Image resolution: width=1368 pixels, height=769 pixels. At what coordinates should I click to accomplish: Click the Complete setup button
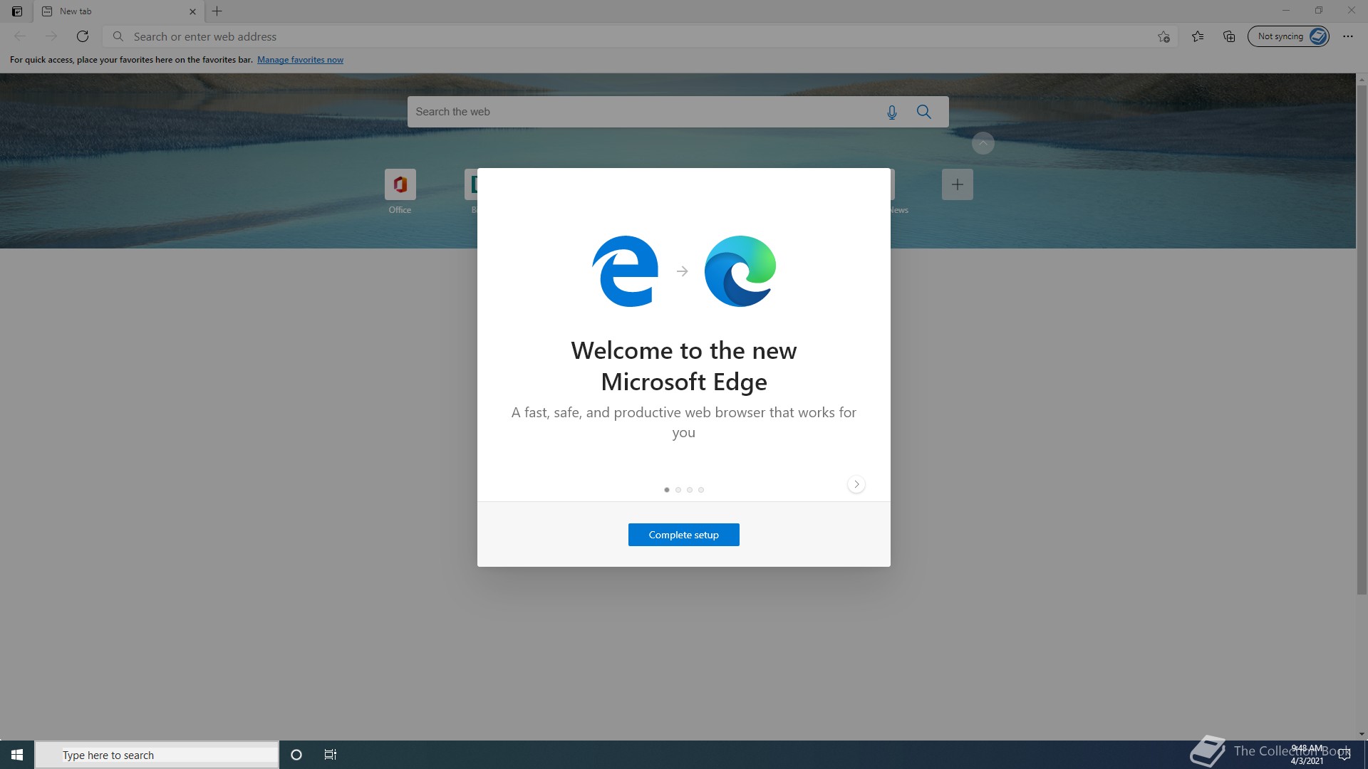click(x=683, y=535)
